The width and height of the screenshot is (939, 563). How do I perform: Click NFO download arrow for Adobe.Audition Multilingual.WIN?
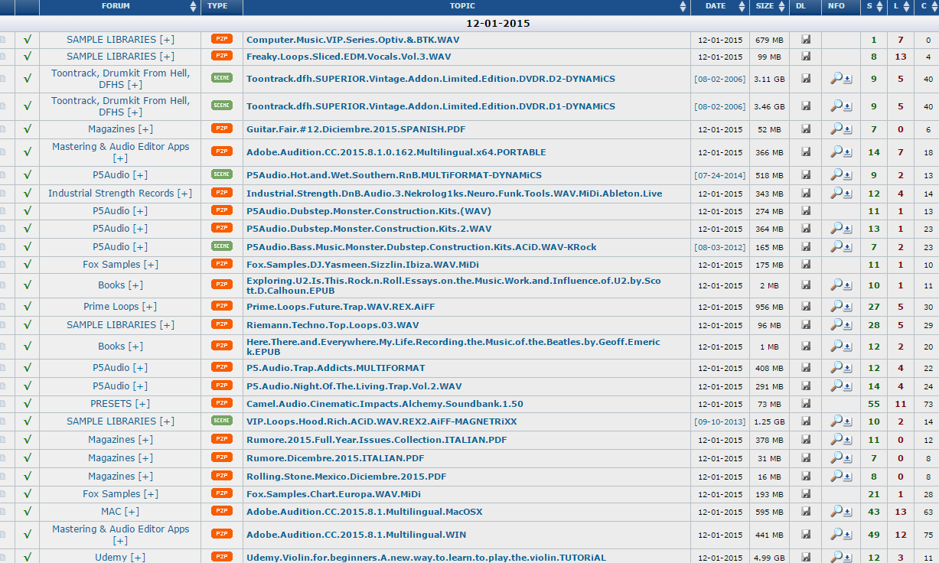848,535
